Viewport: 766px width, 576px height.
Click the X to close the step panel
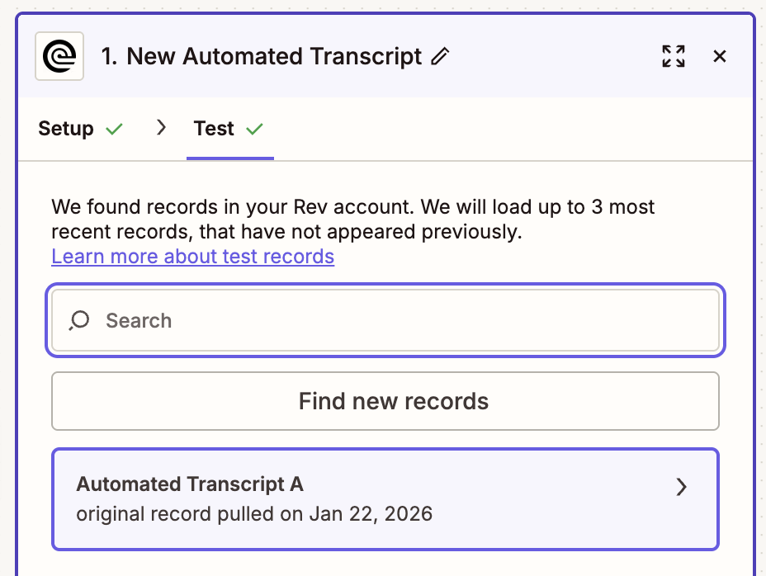(x=719, y=56)
